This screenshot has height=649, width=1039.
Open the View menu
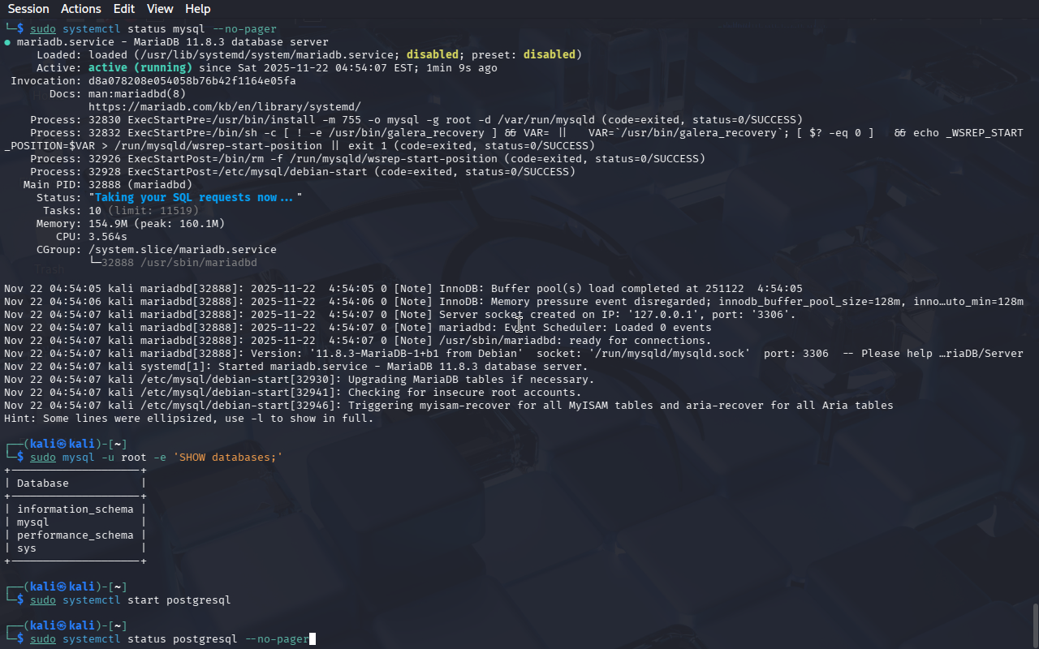tap(160, 9)
